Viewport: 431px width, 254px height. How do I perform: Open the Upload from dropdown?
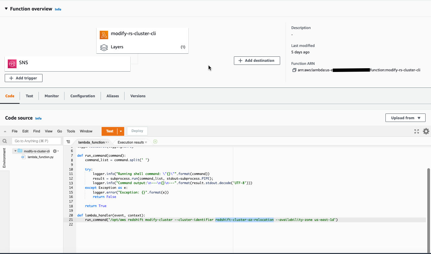point(405,118)
